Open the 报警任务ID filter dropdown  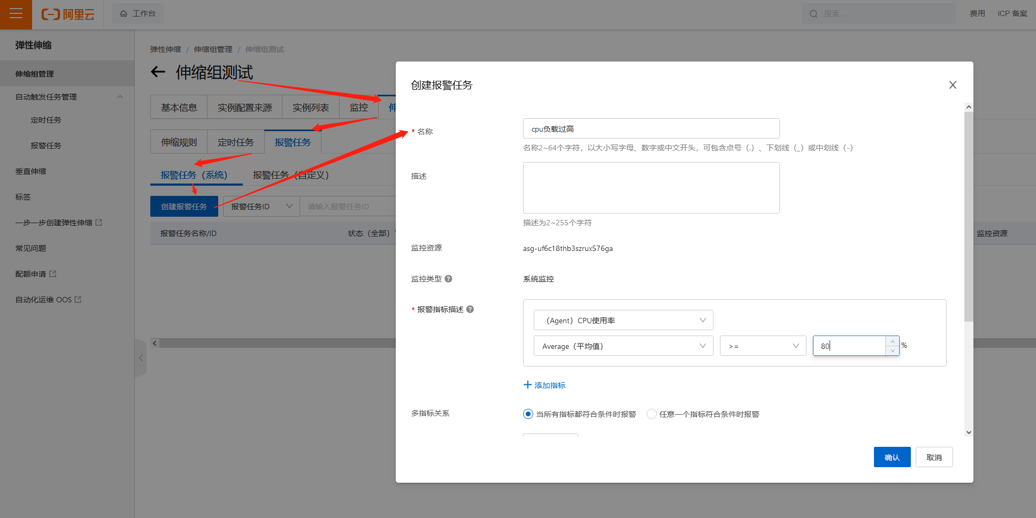pyautogui.click(x=262, y=207)
